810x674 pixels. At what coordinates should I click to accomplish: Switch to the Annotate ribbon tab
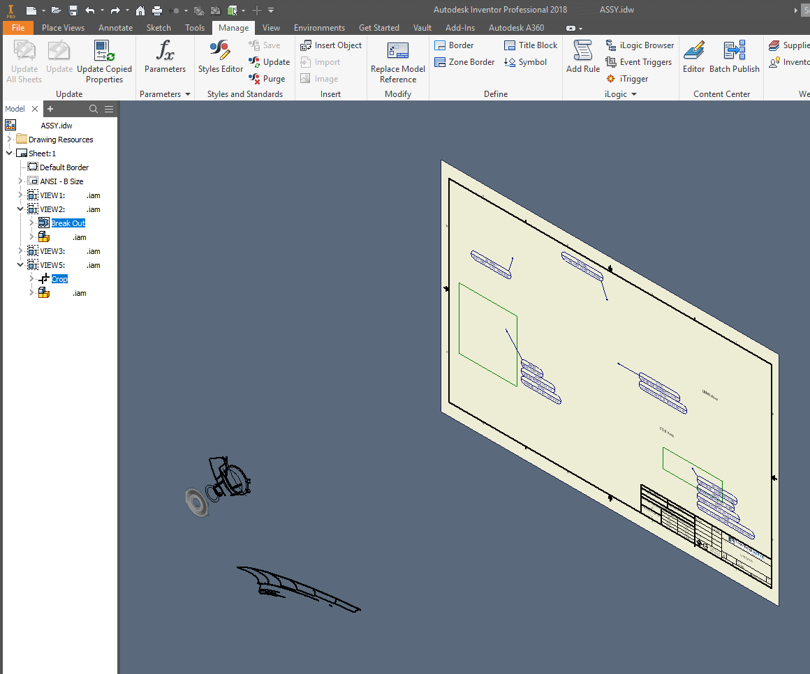(115, 27)
